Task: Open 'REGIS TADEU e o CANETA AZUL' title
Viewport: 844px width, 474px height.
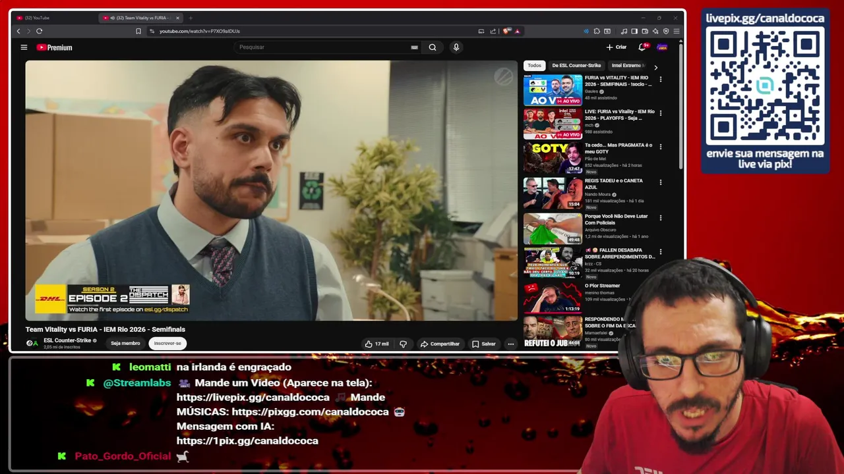Action: 613,184
